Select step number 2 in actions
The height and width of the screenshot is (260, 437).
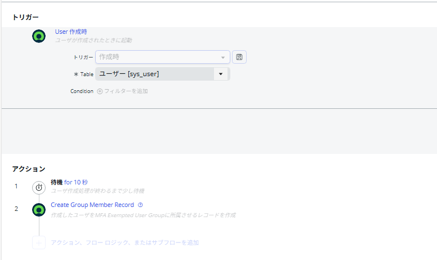click(x=16, y=209)
